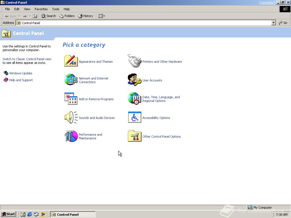Expand the Forward button history dropdown arrow
291x218 pixels.
click(x=30, y=16)
